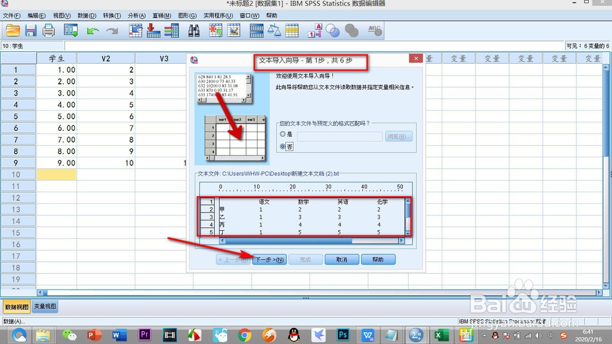
Task: Select cases toolbar icon
Action: click(291, 31)
